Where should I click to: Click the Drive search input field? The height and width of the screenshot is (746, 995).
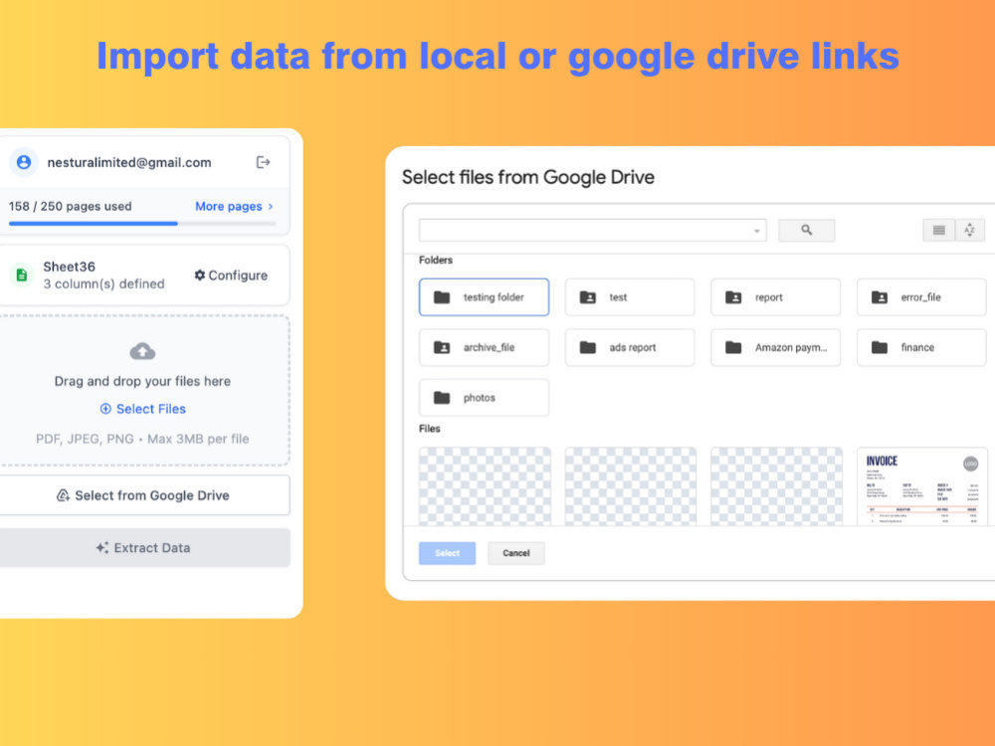[593, 231]
